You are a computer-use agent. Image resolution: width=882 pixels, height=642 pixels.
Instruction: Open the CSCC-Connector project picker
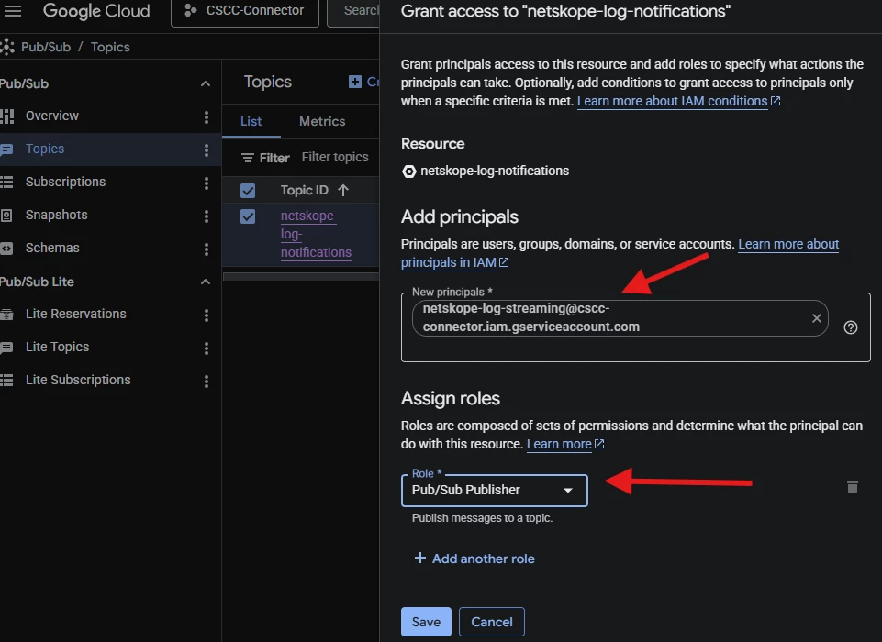pyautogui.click(x=245, y=11)
